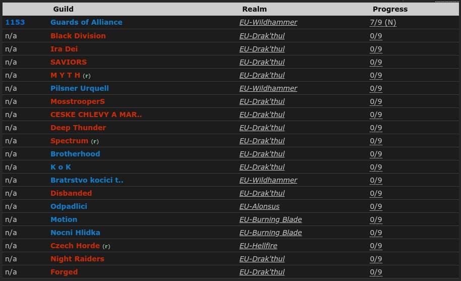Viewport: 461px width, 281px height.
Task: Open the Disbanded guild link
Action: (x=71, y=193)
